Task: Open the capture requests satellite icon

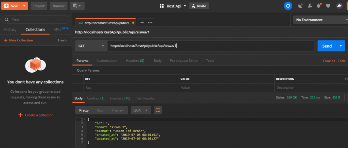Action: pos(300,6)
